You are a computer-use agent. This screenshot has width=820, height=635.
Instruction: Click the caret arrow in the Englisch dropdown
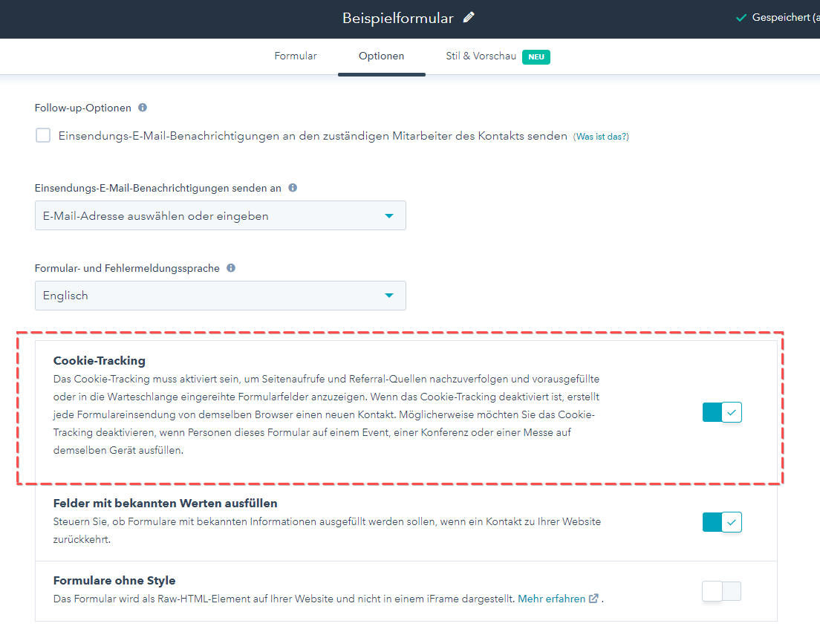coord(388,296)
